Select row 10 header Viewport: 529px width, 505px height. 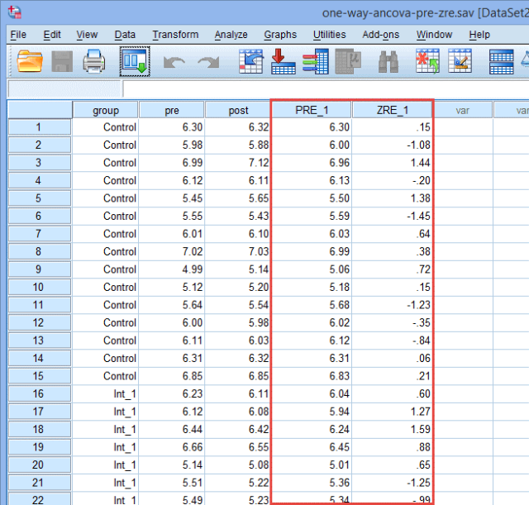coord(39,288)
